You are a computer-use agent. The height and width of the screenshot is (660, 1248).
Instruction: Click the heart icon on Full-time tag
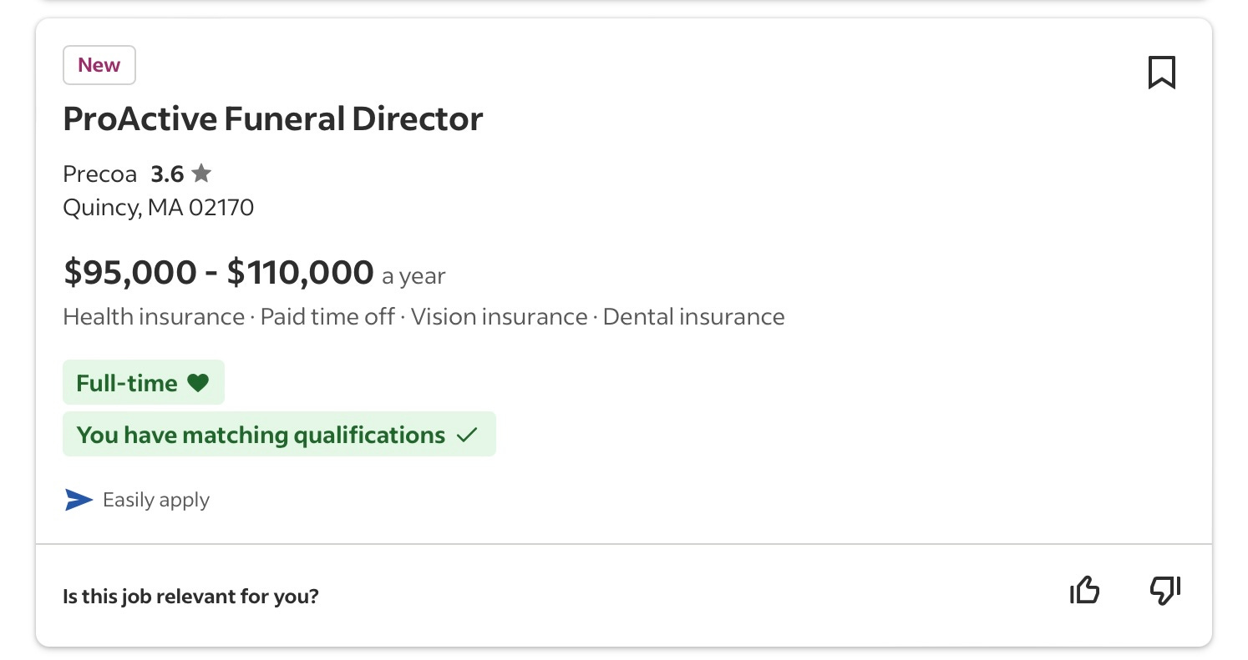click(x=197, y=383)
